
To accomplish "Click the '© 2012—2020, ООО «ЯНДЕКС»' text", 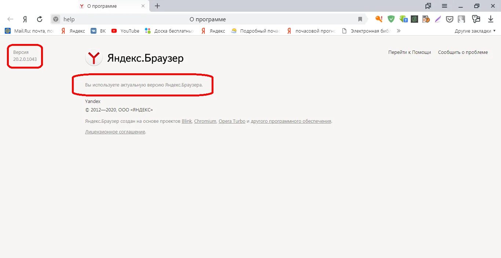I will click(119, 110).
